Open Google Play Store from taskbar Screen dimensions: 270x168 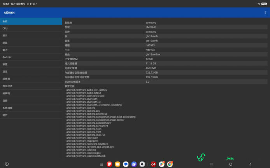[x=161, y=164]
